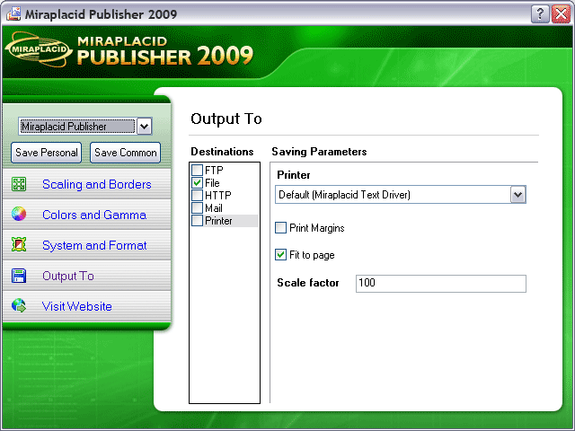Click the Help question mark button
Image resolution: width=575 pixels, height=431 pixels.
click(x=540, y=14)
